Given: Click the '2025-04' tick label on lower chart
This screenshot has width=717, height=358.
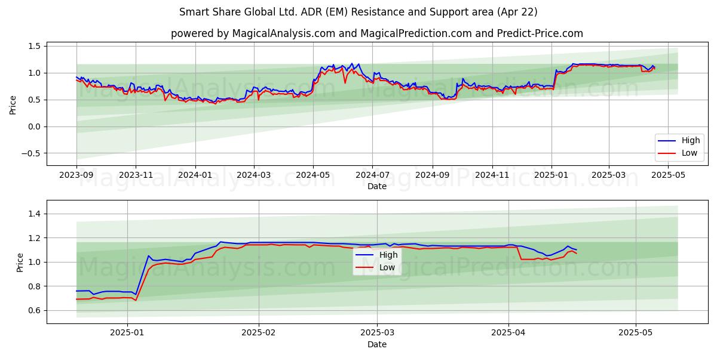Looking at the screenshot, I should (508, 334).
